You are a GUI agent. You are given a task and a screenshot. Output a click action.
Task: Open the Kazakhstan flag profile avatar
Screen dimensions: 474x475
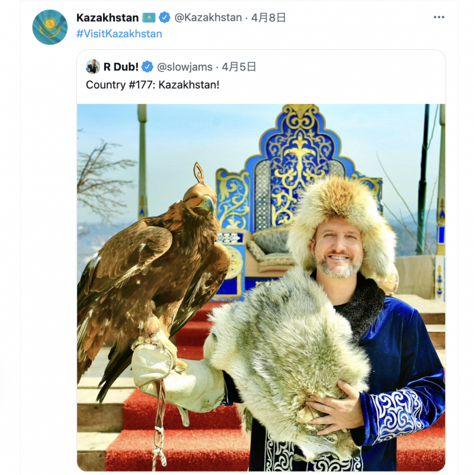pyautogui.click(x=50, y=27)
